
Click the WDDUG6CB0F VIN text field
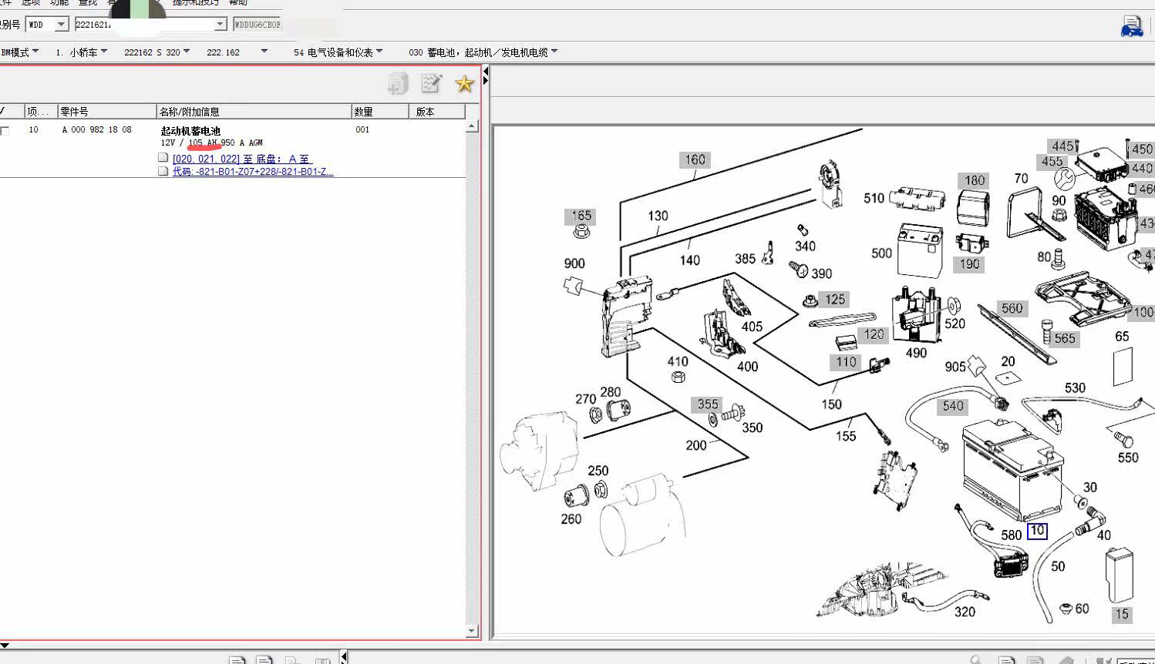(258, 25)
